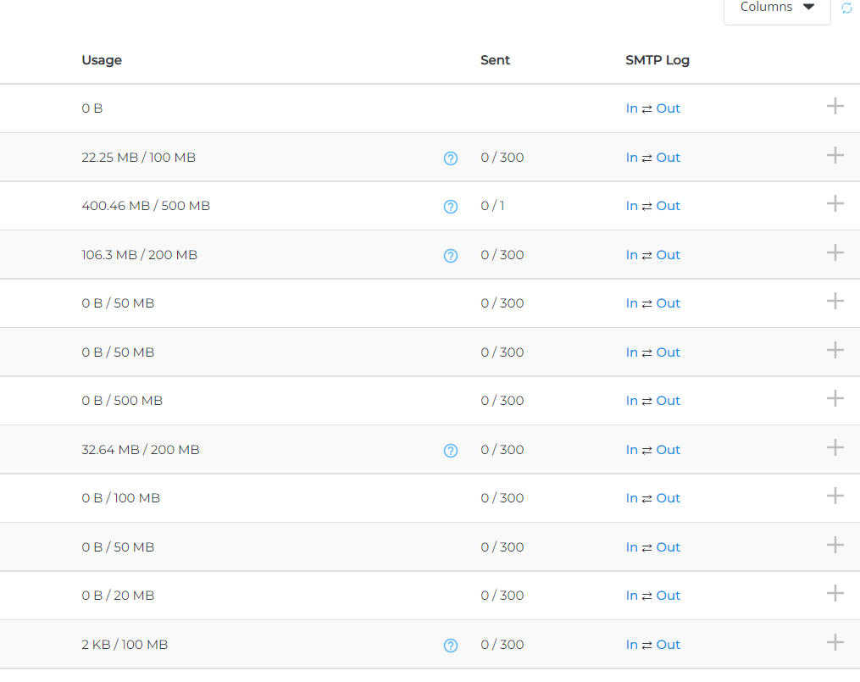Expand the 0 B / 20 MB row
This screenshot has width=860, height=682.
pos(835,593)
